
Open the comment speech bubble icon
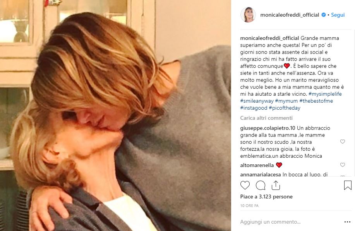261,185
